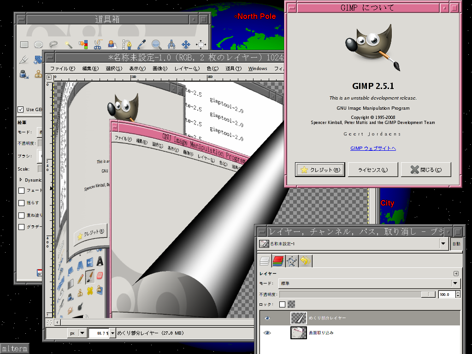This screenshot has width=472, height=354.
Task: Open the 表示(V) menu
Action: coord(137,69)
